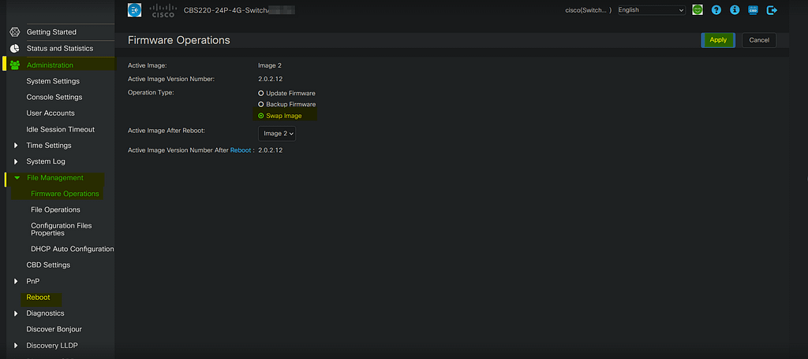808x359 pixels.
Task: Click the blue switch logo icon
Action: click(134, 10)
